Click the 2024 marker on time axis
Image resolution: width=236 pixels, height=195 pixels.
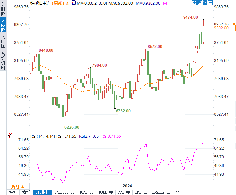point(127,186)
